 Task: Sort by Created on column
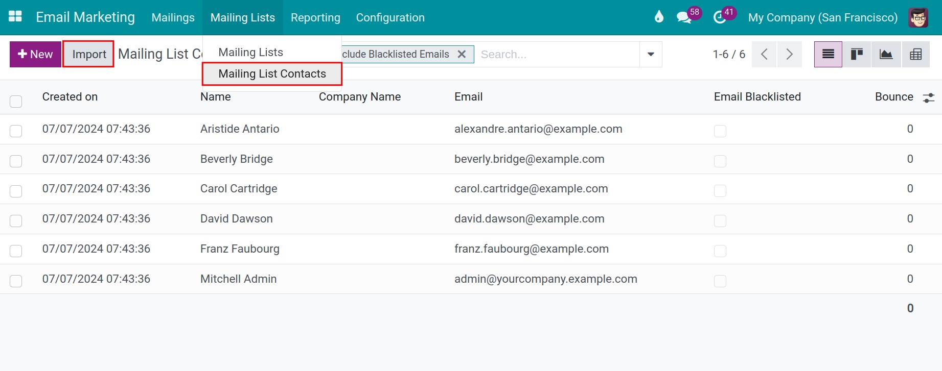[70, 96]
